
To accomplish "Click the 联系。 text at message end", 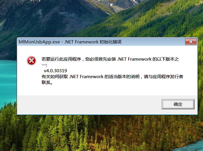I will click(x=47, y=82).
